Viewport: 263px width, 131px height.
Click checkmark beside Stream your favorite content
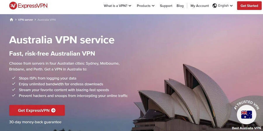pos(13,90)
